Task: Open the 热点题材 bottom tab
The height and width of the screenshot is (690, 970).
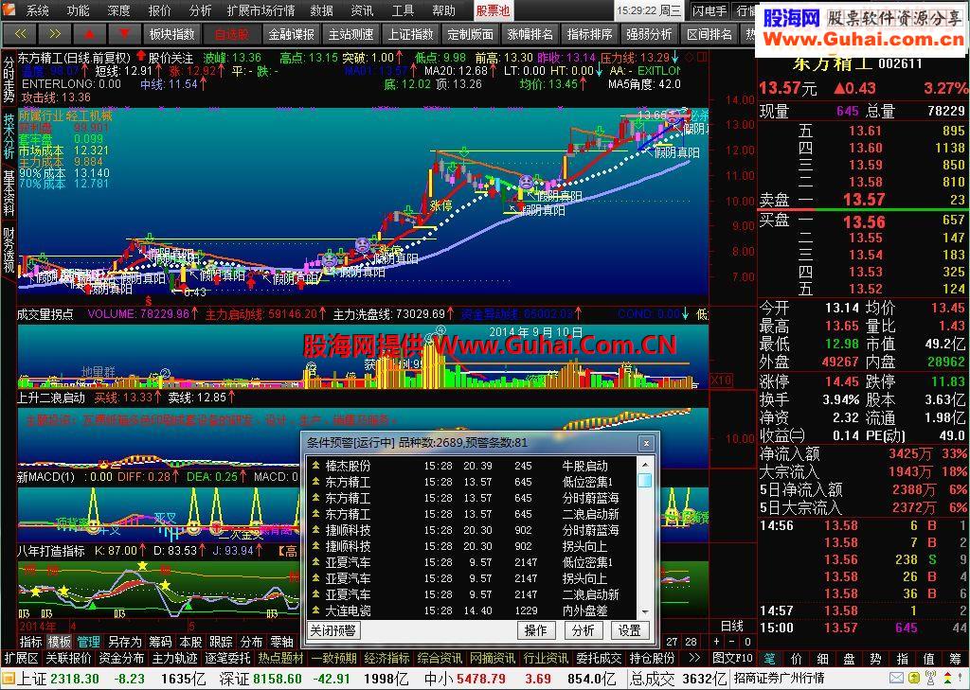Action: click(280, 659)
